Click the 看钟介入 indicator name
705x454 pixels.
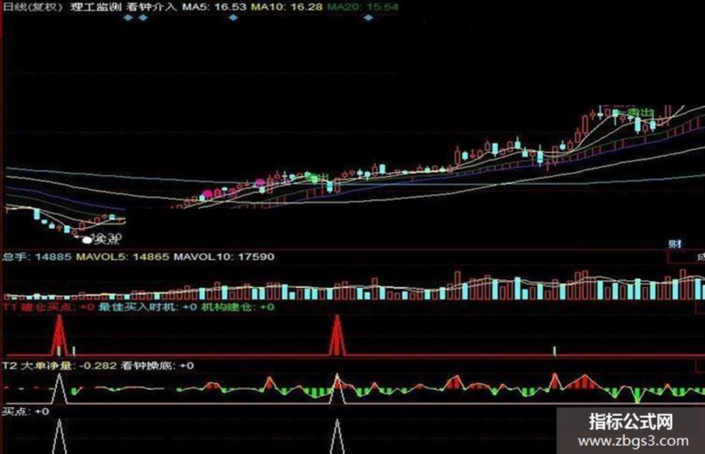pyautogui.click(x=151, y=7)
